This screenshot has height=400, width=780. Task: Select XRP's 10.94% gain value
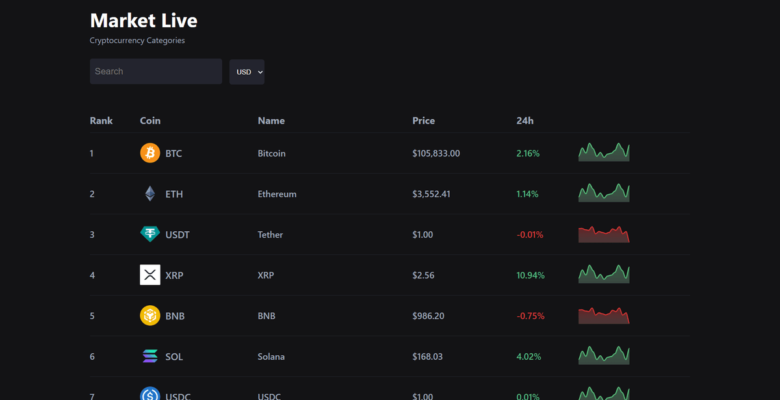click(530, 275)
